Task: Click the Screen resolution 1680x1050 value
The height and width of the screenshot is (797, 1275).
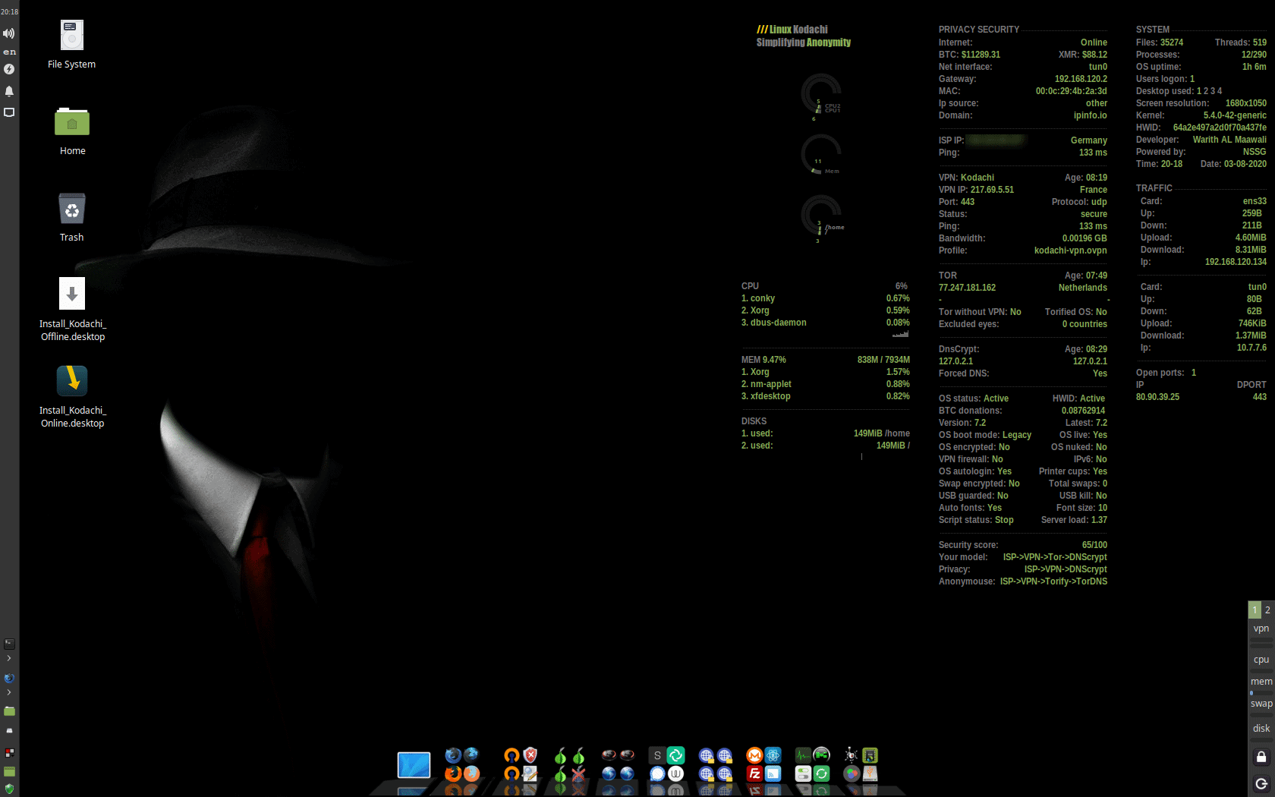Action: click(x=1246, y=103)
